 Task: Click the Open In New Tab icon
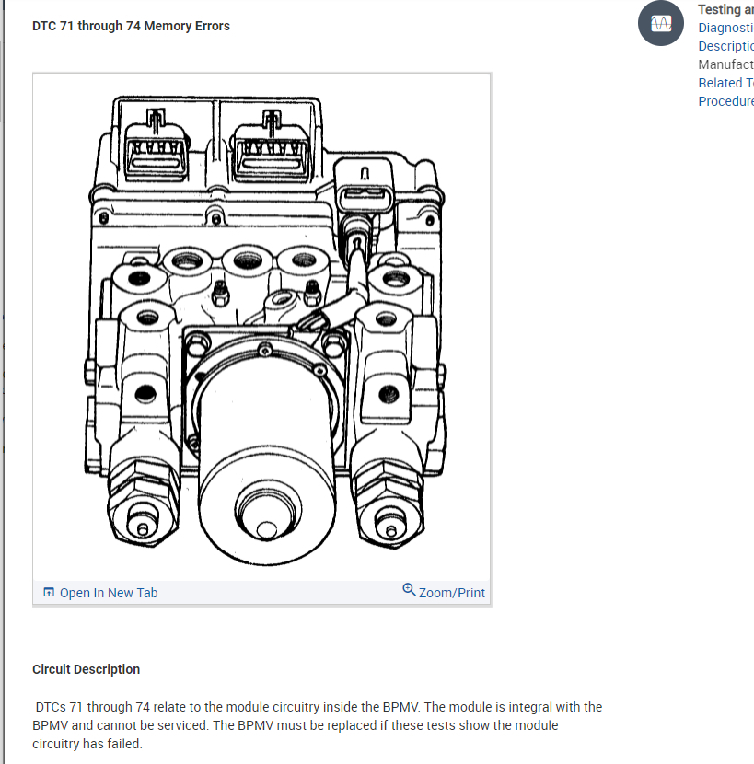coord(49,592)
